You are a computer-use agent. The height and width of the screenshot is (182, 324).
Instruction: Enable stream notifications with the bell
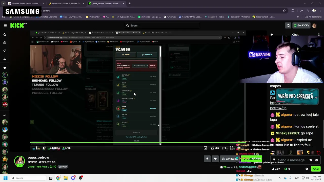point(207,159)
